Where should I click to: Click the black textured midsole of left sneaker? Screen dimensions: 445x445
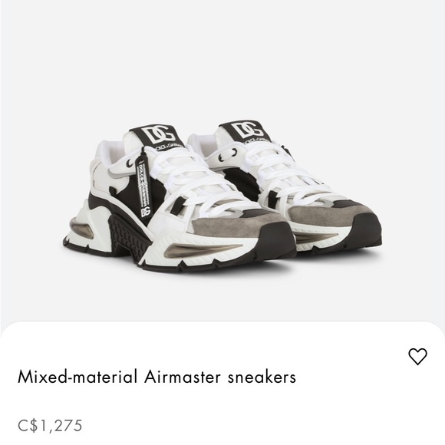[x=127, y=234]
